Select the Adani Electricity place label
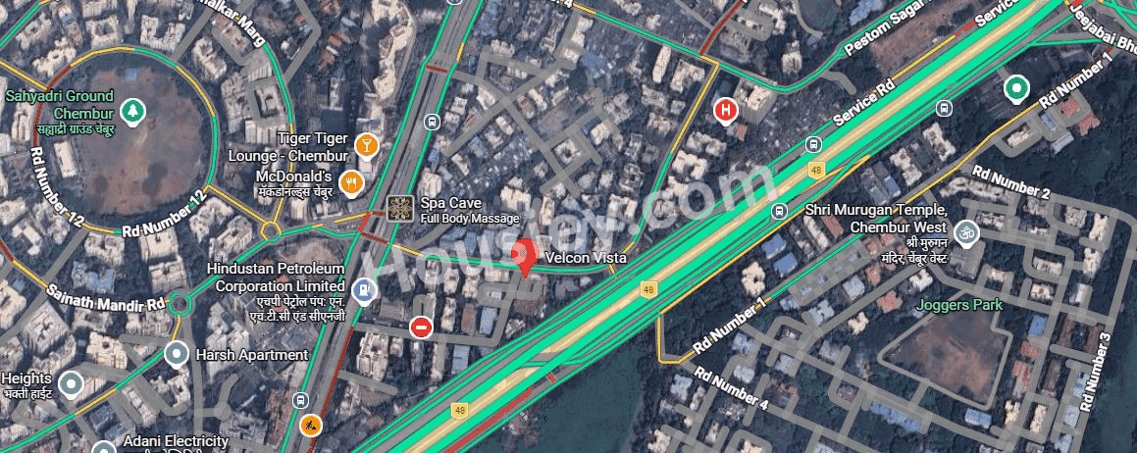This screenshot has width=1137, height=453. (177, 440)
